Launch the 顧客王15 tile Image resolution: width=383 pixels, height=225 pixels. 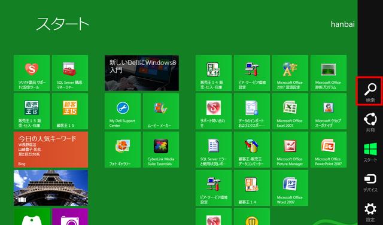70,111
